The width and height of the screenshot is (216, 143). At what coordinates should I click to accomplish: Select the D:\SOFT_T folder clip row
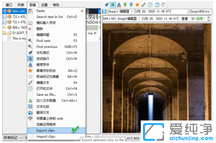pyautogui.click(x=15, y=33)
